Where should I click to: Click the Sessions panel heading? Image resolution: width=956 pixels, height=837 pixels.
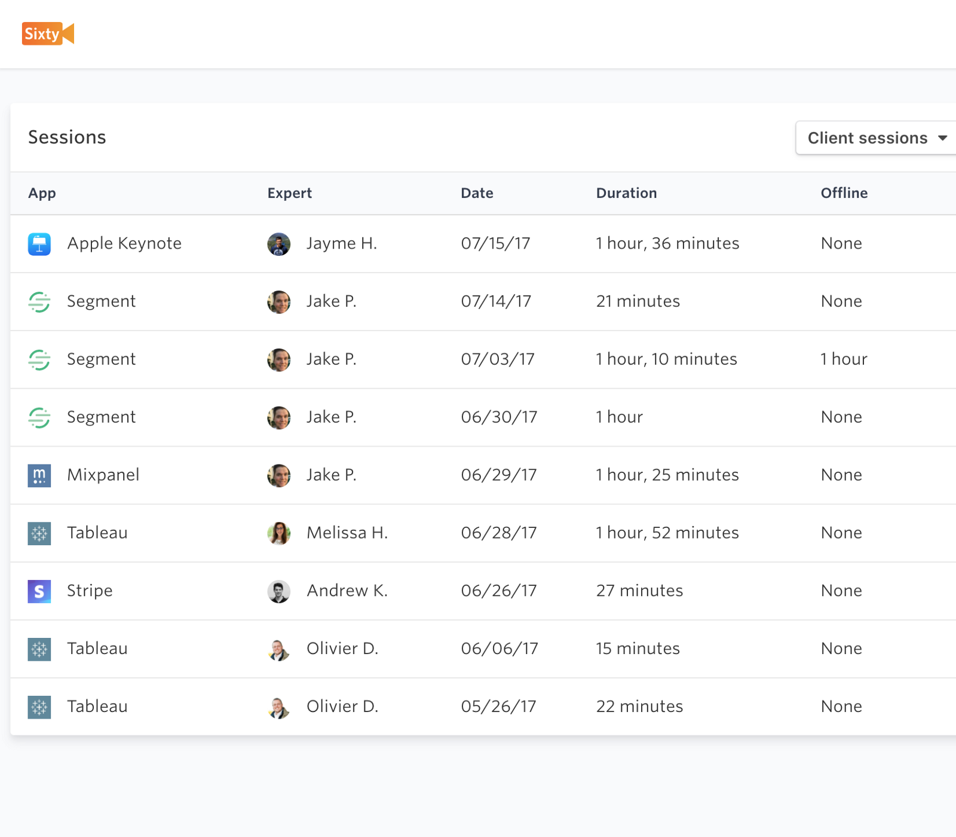point(67,138)
